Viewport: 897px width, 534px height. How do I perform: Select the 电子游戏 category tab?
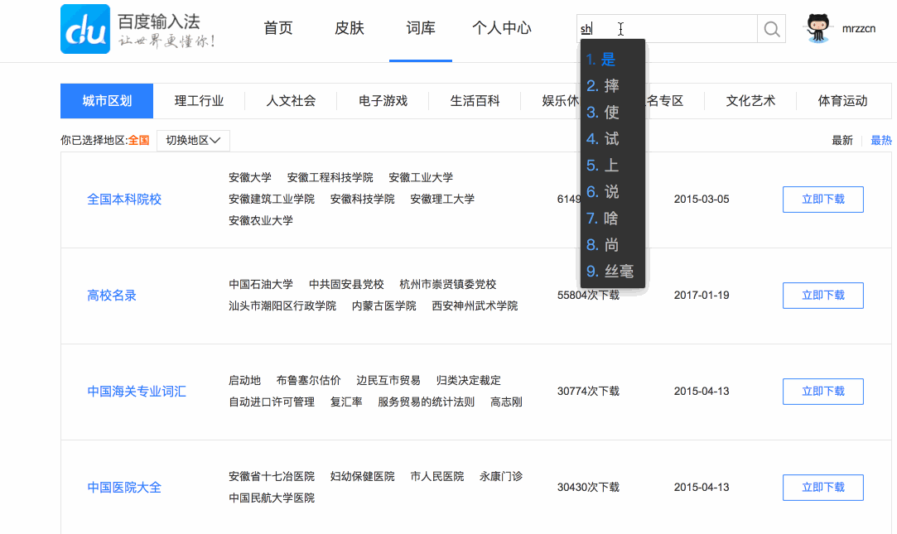tap(383, 101)
